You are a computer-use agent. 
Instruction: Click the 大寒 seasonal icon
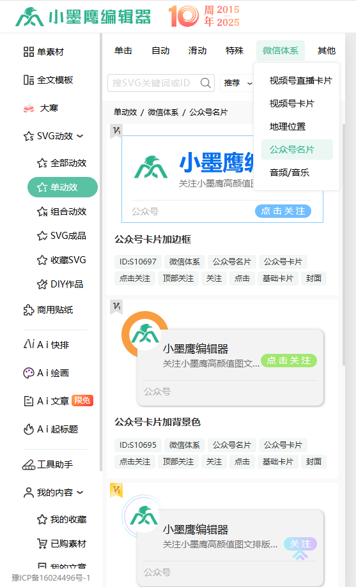(x=29, y=108)
